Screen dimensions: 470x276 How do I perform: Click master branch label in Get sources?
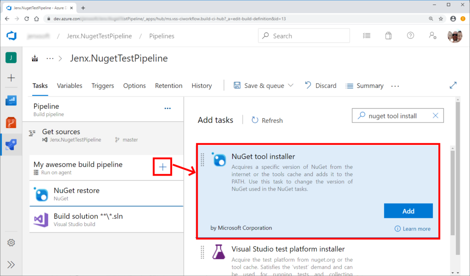[130, 140]
